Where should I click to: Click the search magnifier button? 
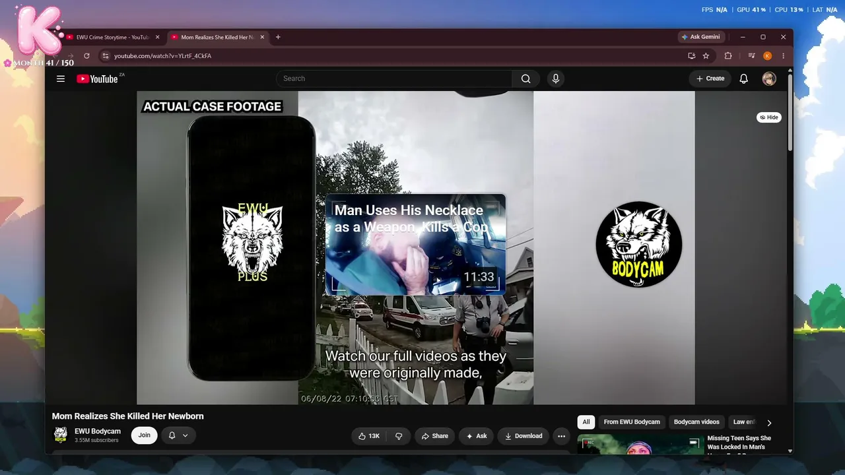(525, 79)
